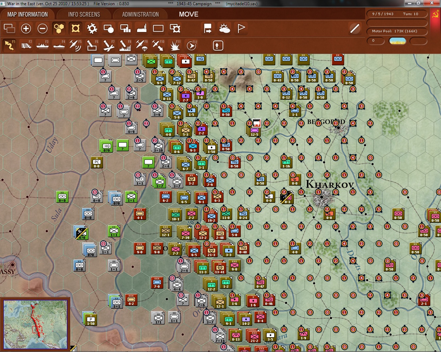Select the 19-2 Soviet unit stack
The height and width of the screenshot is (352, 441).
point(211,216)
